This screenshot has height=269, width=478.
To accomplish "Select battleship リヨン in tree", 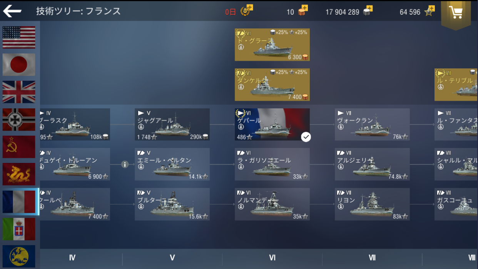I will 372,204.
